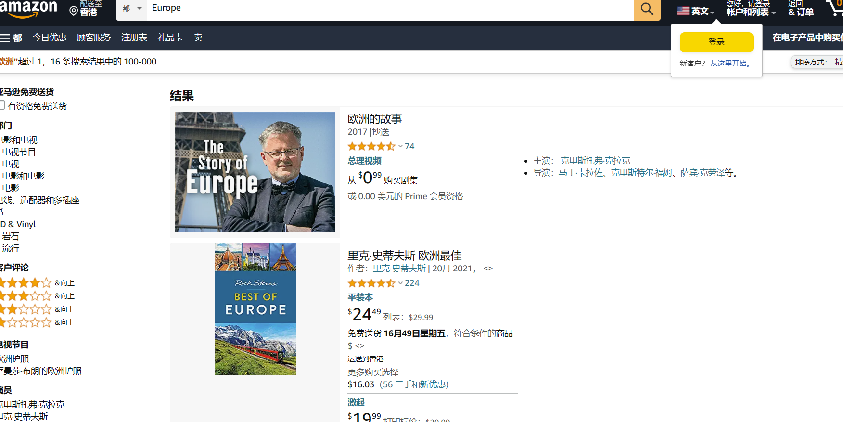
Task: Expand rating details chevron next to 74
Action: pos(400,146)
